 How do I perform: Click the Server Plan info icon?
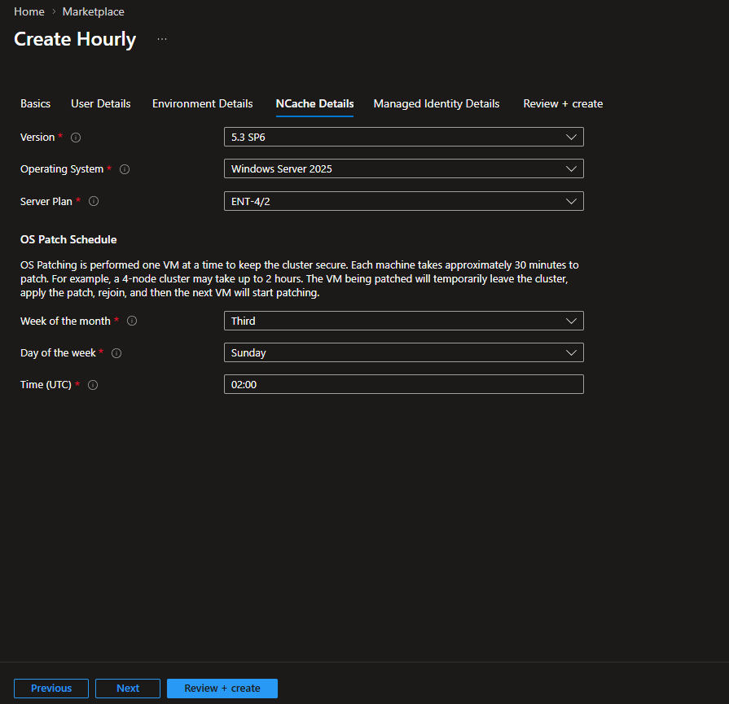coord(94,201)
